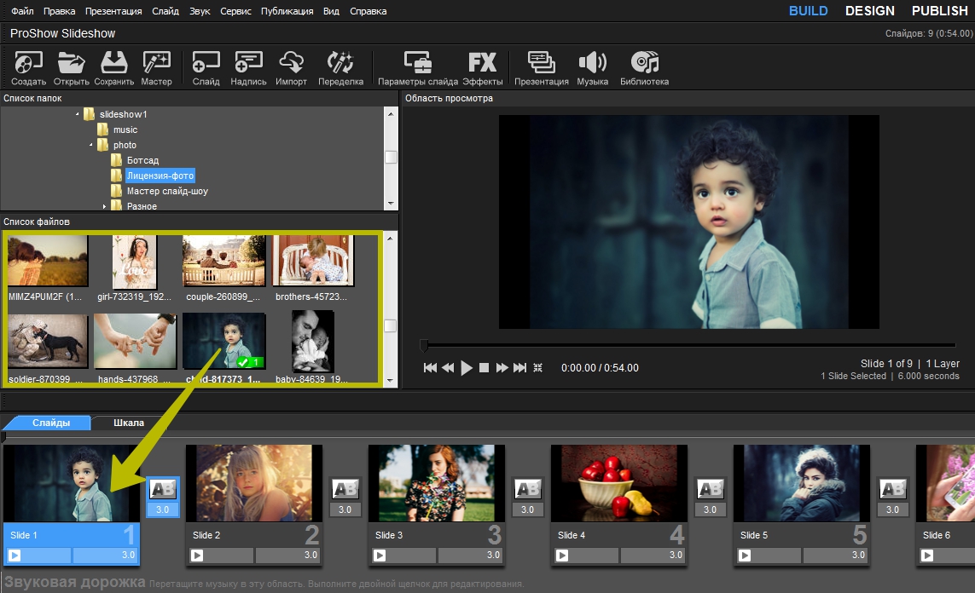This screenshot has width=975, height=593.
Task: Open the Презентация menu in menu bar
Action: coord(113,11)
